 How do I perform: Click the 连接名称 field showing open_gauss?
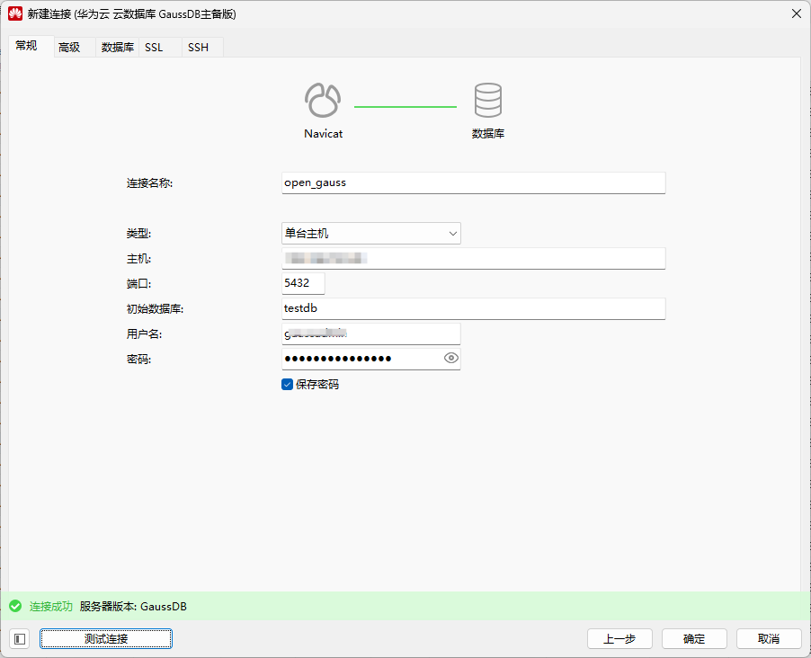[472, 182]
